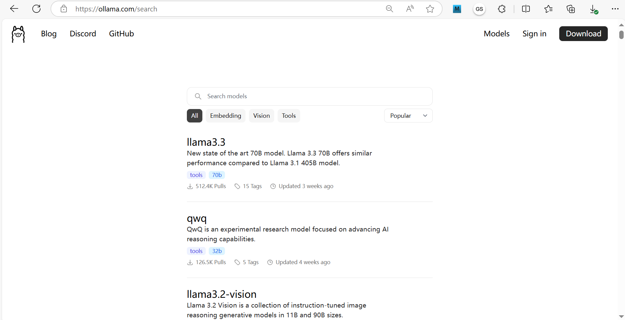Click the tag icon beside 15 Tags
The width and height of the screenshot is (625, 320).
click(237, 186)
